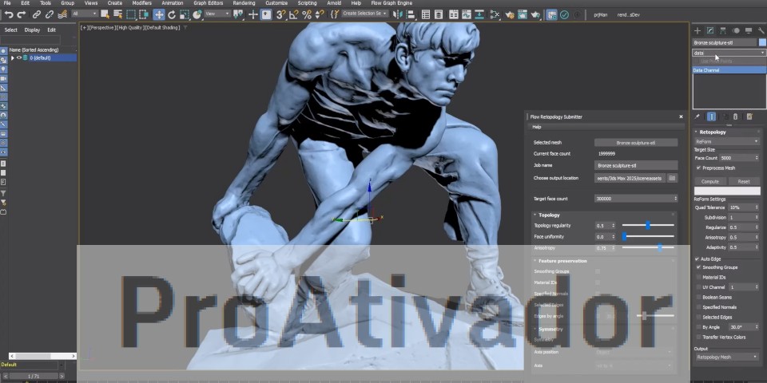Screen dimensions: 767x383
Task: Switch to the Hierarchy command panel icon
Action: [722, 30]
